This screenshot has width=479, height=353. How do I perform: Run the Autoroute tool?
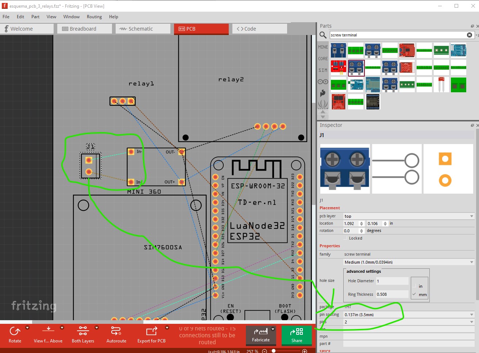(116, 334)
